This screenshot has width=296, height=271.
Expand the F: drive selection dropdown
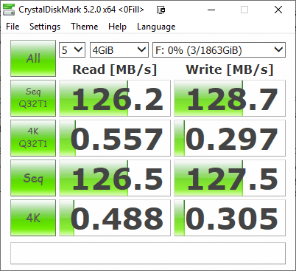coord(219,50)
